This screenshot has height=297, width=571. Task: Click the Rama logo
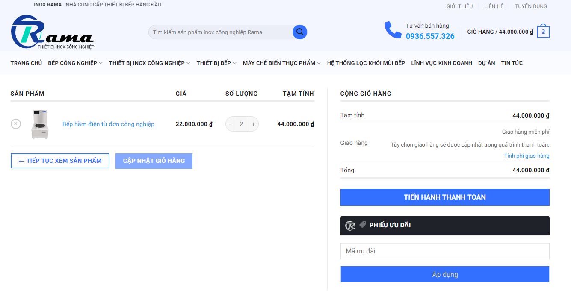(53, 32)
